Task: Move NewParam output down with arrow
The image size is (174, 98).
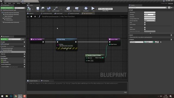Action: tap(158, 42)
